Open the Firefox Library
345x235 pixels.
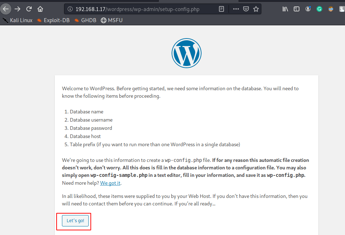click(x=285, y=9)
